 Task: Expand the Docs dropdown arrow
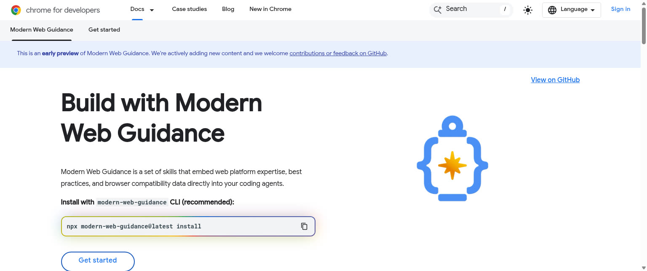[152, 10]
